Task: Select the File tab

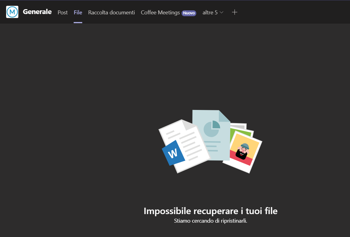Action: pos(78,13)
